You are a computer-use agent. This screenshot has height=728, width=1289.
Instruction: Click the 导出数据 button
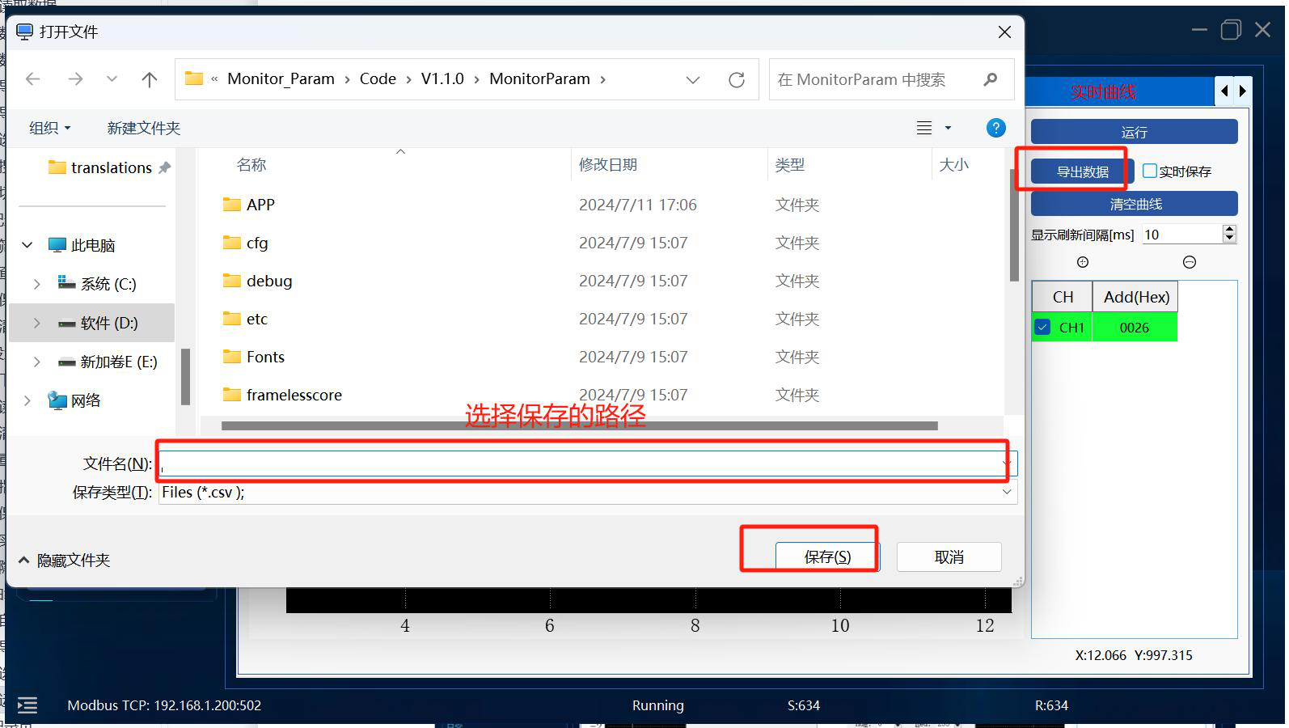tap(1083, 171)
